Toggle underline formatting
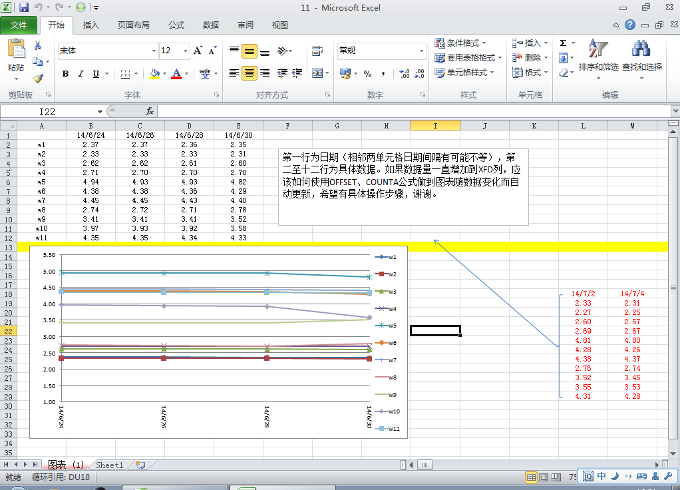Image resolution: width=680 pixels, height=490 pixels. [x=96, y=74]
